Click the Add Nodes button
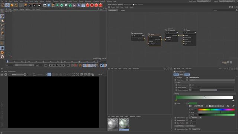The width and height of the screenshot is (238, 134). pyautogui.click(x=113, y=10)
